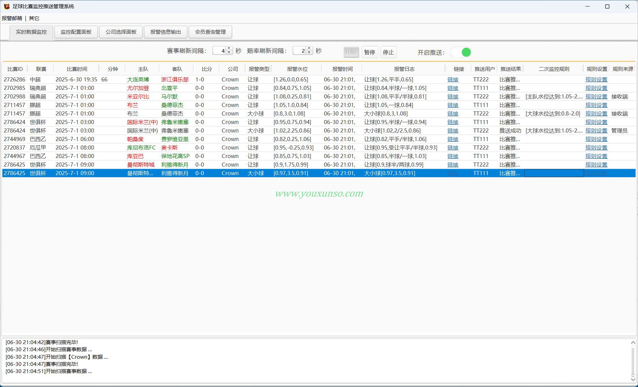Decrease 赛事刷新间隔 with down arrow
The width and height of the screenshot is (638, 387).
pos(229,52)
